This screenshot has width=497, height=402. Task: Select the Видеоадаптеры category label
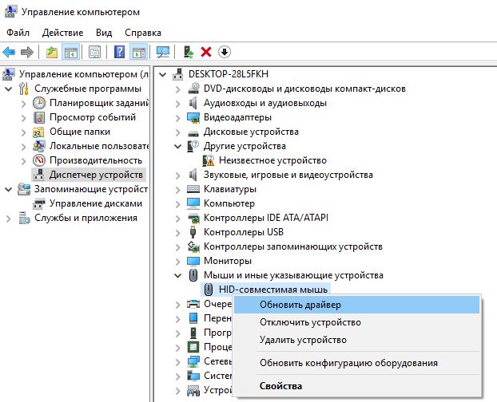point(237,117)
